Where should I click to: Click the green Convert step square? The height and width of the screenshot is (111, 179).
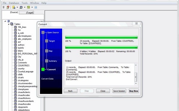click(x=43, y=69)
